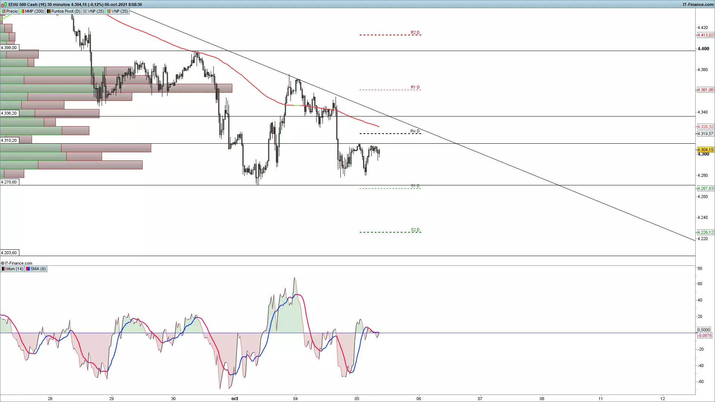Click the current price tag 4.304,15
Viewport: 715px width, 402px height.
point(705,150)
